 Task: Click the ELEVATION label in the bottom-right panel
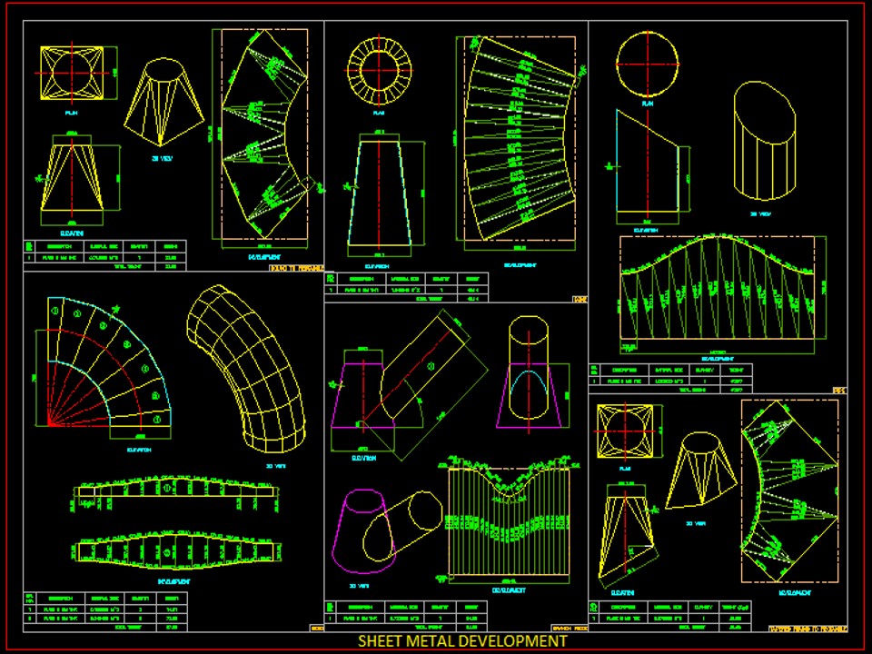[623, 593]
